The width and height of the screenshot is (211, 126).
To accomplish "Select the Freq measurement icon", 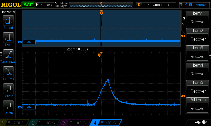I will click(x=8, y=38).
